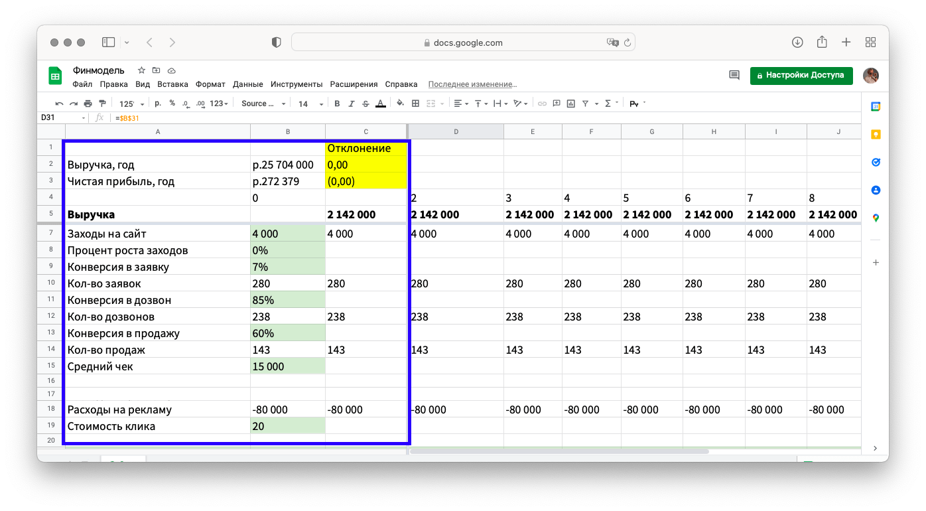Toggle italic formatting
This screenshot has height=511, width=926.
point(352,104)
